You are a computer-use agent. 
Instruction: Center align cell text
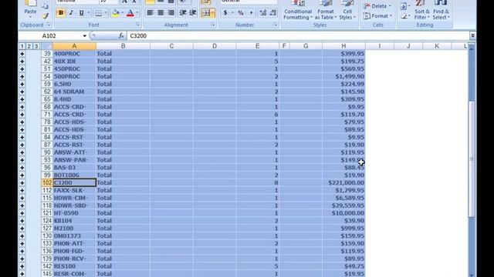click(161, 13)
